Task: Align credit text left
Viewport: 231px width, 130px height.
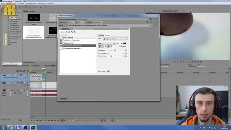Action: click(x=105, y=46)
